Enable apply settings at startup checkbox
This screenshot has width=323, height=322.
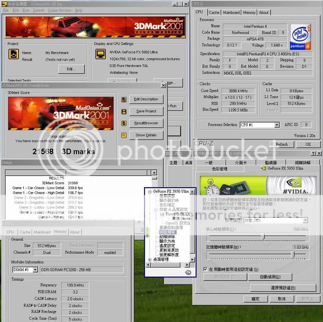(205, 269)
